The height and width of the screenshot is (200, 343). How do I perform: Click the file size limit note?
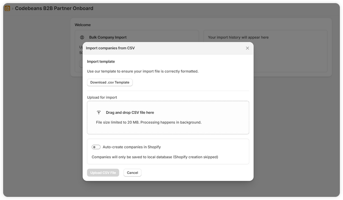click(x=149, y=123)
